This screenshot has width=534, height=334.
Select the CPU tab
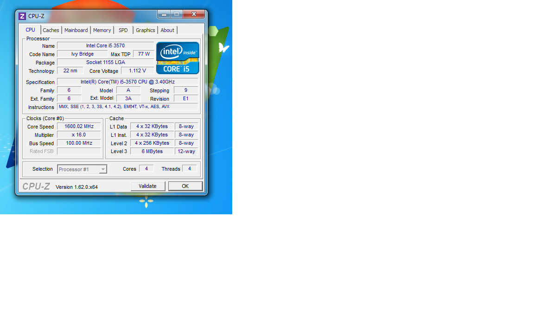(x=30, y=30)
